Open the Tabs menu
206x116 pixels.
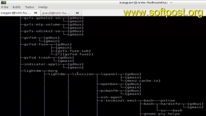point(29,7)
